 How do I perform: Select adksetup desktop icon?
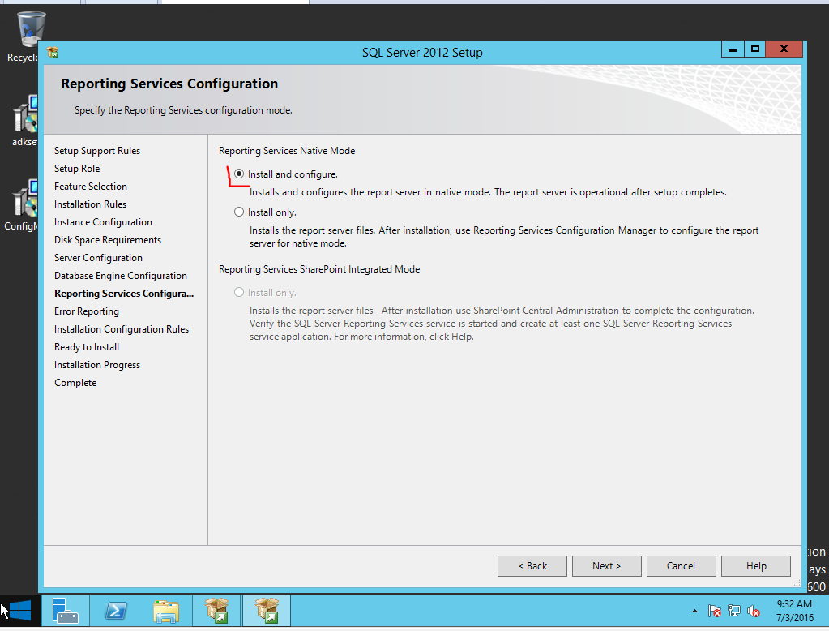(25, 121)
